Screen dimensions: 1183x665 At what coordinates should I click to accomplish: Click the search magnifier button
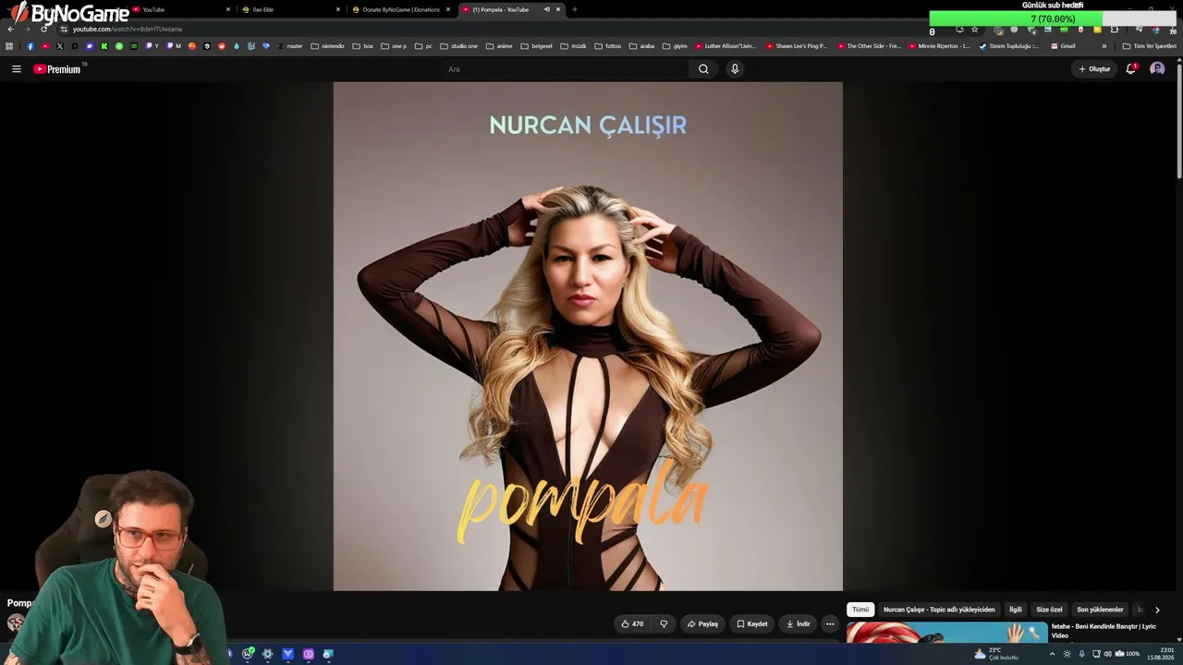703,68
